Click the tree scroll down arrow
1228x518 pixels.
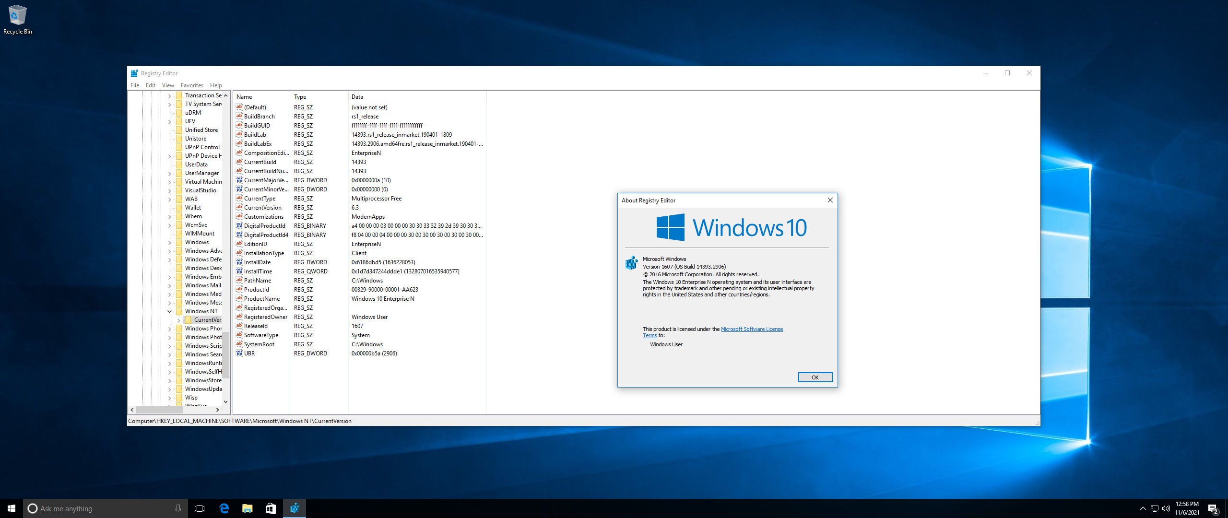pos(225,402)
